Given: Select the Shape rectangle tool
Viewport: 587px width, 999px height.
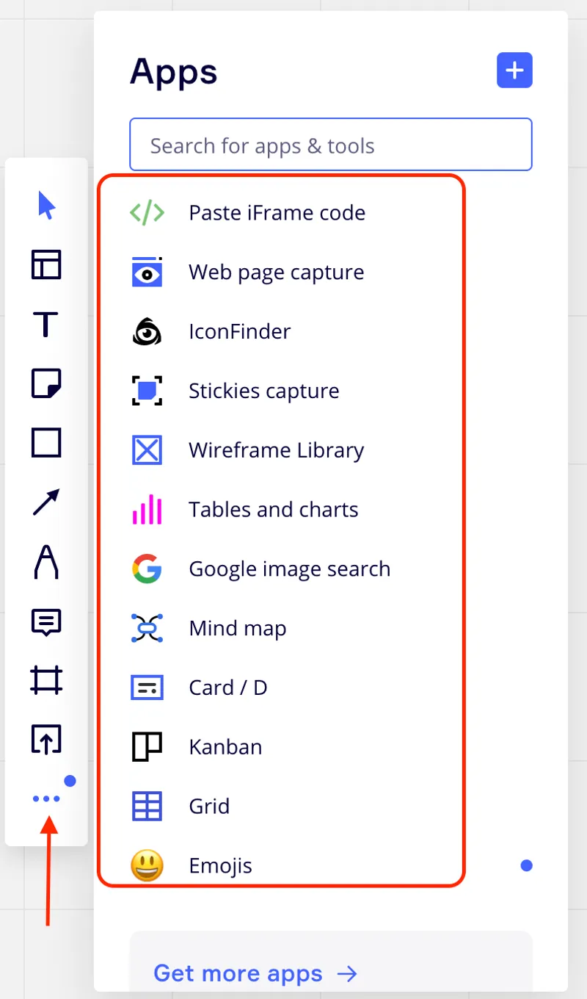Looking at the screenshot, I should click(x=46, y=443).
